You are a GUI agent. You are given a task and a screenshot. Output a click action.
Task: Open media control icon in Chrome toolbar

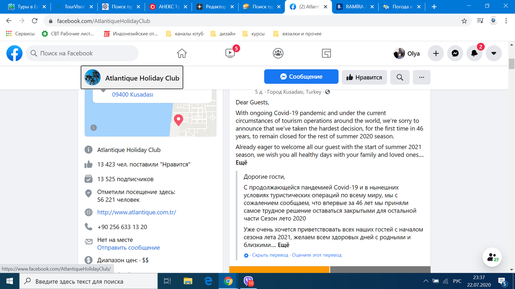point(480,21)
